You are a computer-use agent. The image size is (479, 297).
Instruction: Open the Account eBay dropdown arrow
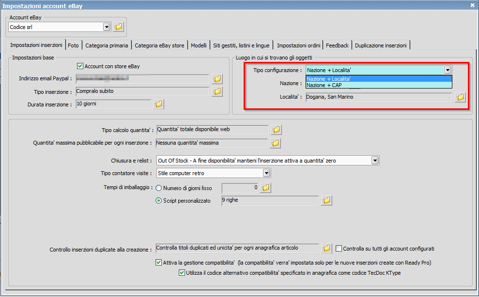coord(107,27)
